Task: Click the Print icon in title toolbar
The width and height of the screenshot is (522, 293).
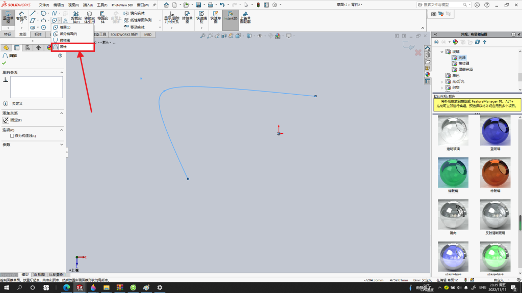Action: [211, 5]
